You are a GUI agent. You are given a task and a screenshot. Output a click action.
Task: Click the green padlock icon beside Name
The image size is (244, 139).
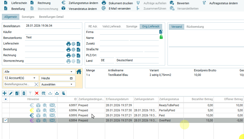point(161,37)
